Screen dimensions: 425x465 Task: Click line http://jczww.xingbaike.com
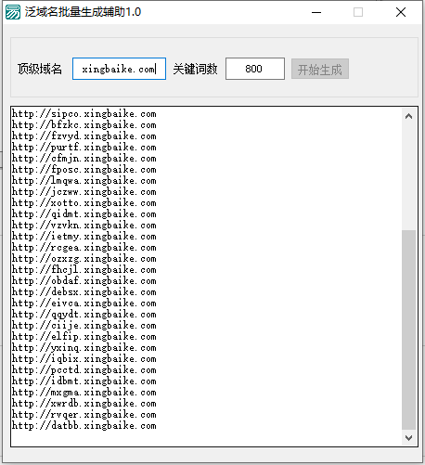pyautogui.click(x=84, y=192)
